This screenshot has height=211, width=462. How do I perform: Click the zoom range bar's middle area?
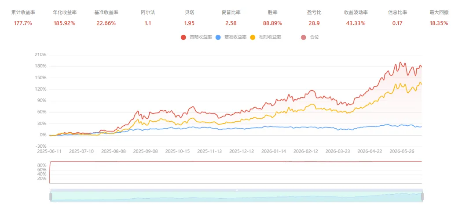coord(237,196)
